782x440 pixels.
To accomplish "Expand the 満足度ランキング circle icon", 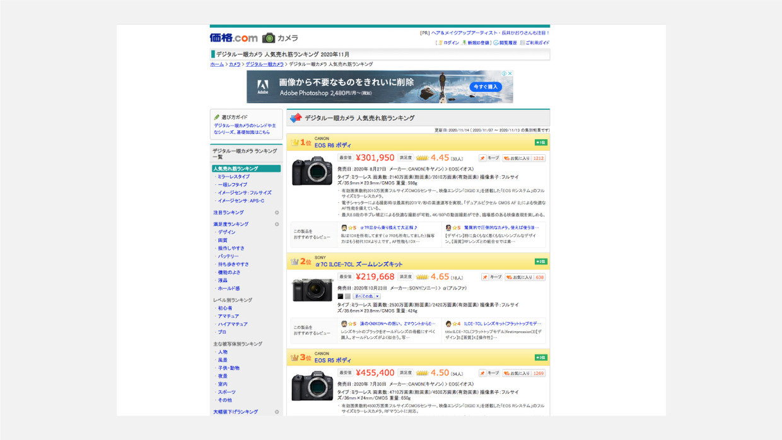I will 277,224.
